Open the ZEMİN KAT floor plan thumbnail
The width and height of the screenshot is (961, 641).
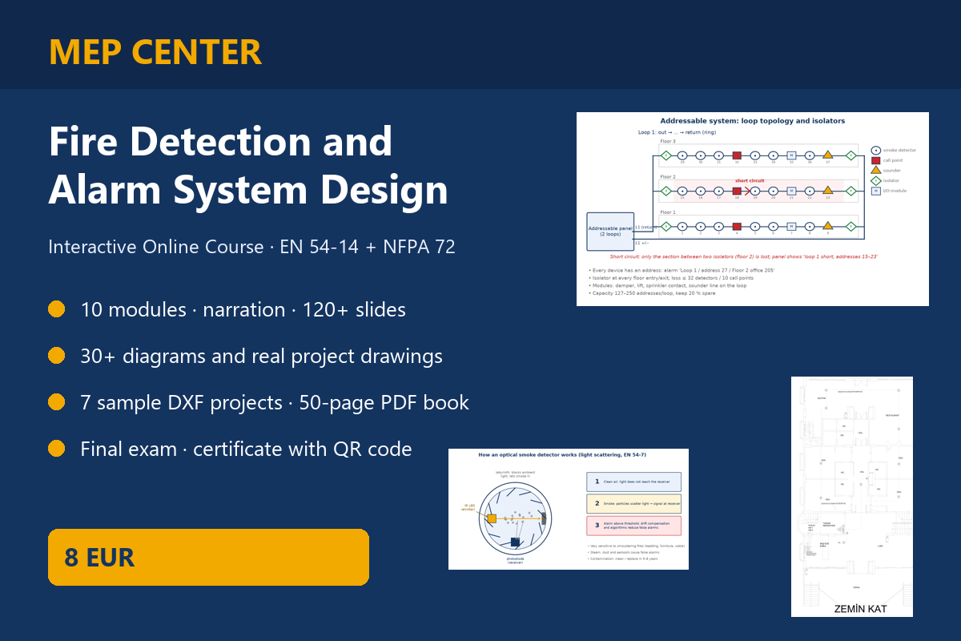852,497
